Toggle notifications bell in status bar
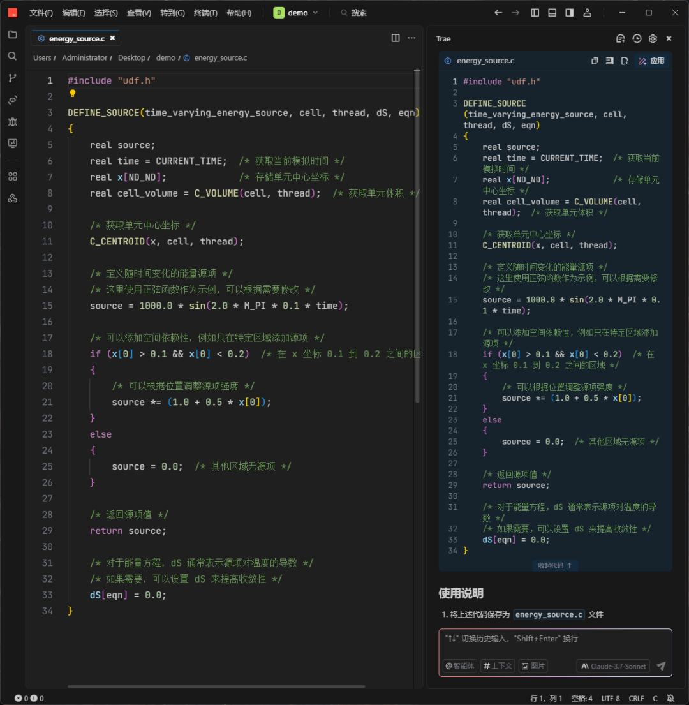The height and width of the screenshot is (705, 689). pos(670,699)
